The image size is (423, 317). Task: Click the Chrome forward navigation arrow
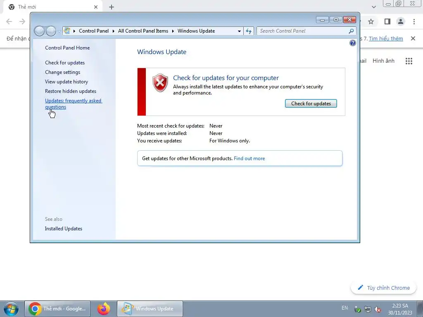tap(22, 21)
